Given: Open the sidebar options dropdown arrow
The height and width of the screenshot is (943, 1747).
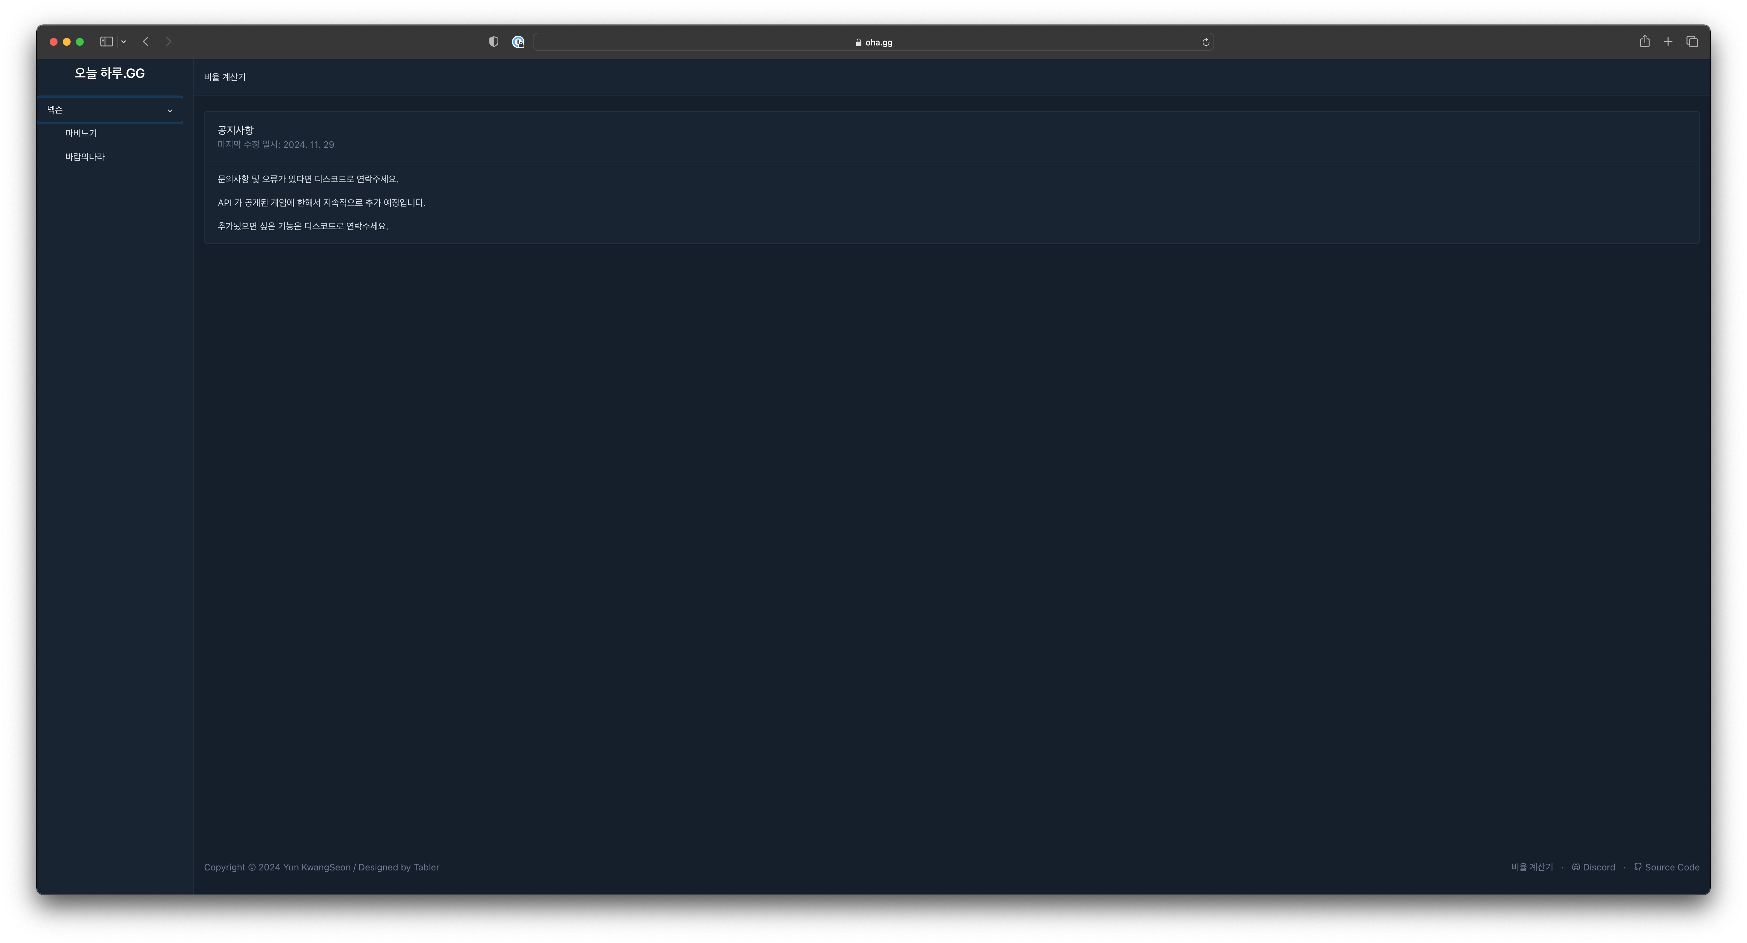Looking at the screenshot, I should [124, 42].
